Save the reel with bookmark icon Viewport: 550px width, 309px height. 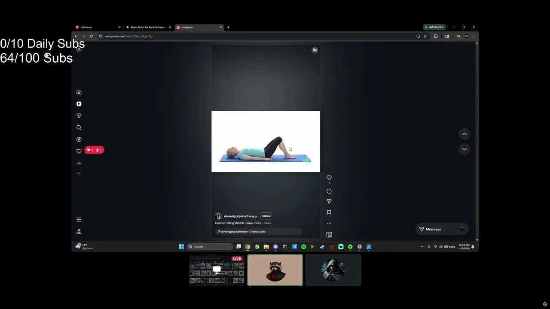(x=329, y=212)
